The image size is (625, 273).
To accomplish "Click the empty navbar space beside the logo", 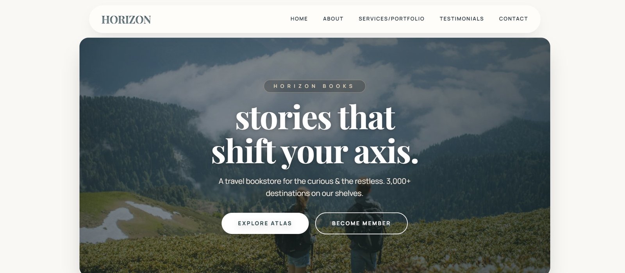I will 219,19.
